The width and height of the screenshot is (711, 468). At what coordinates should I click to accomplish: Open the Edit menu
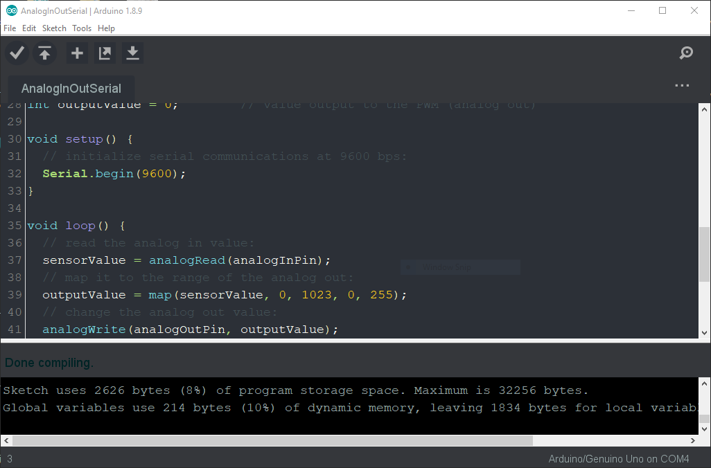point(29,28)
